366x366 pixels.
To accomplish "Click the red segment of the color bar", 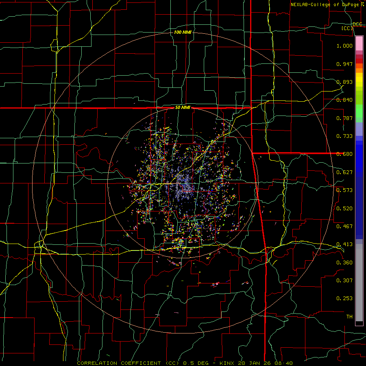I will pyautogui.click(x=359, y=61).
